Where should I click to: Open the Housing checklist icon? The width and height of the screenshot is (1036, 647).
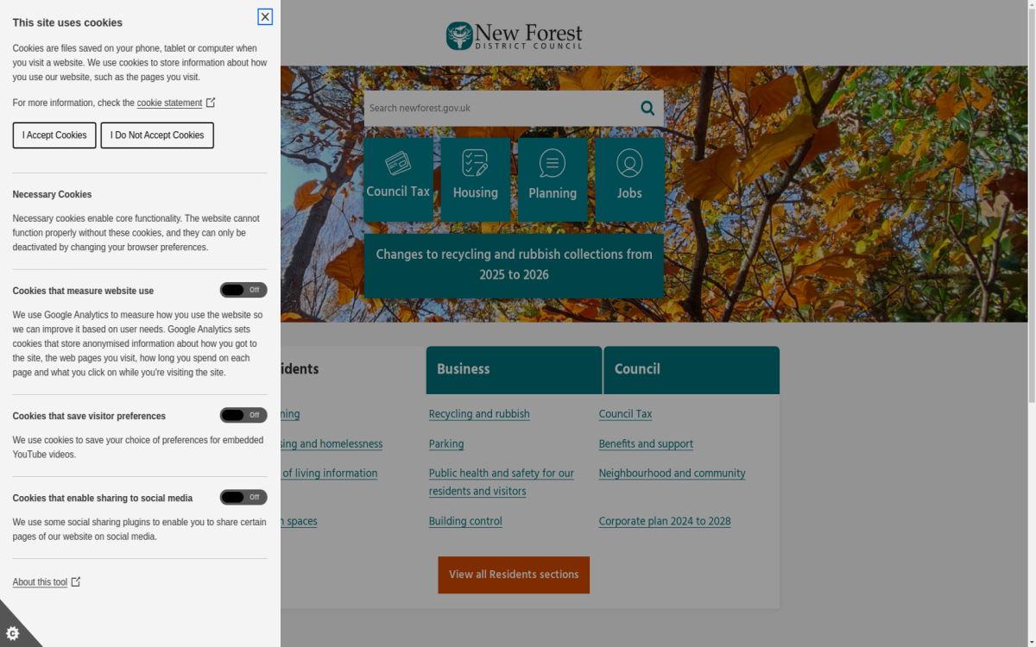tap(475, 162)
